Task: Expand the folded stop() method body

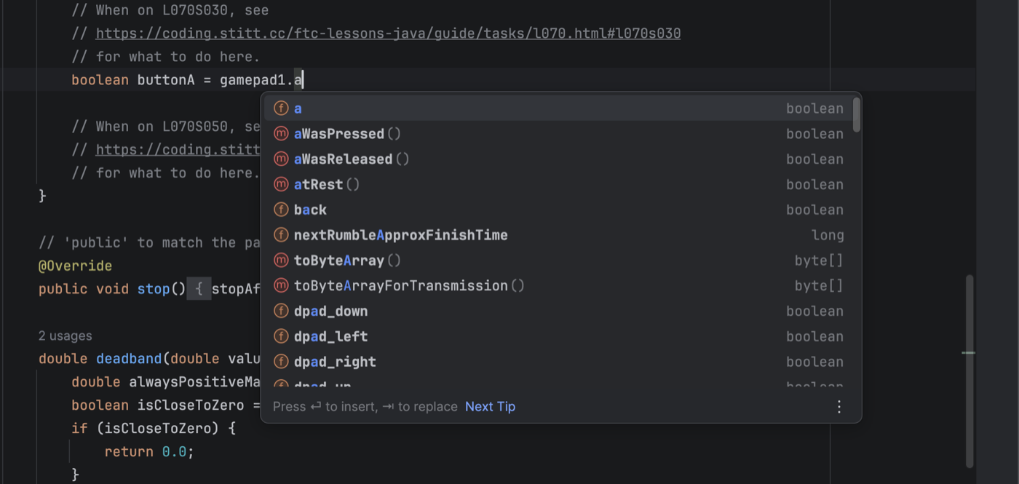Action: point(199,289)
